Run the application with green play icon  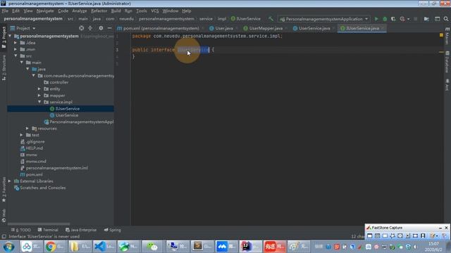pos(376,19)
